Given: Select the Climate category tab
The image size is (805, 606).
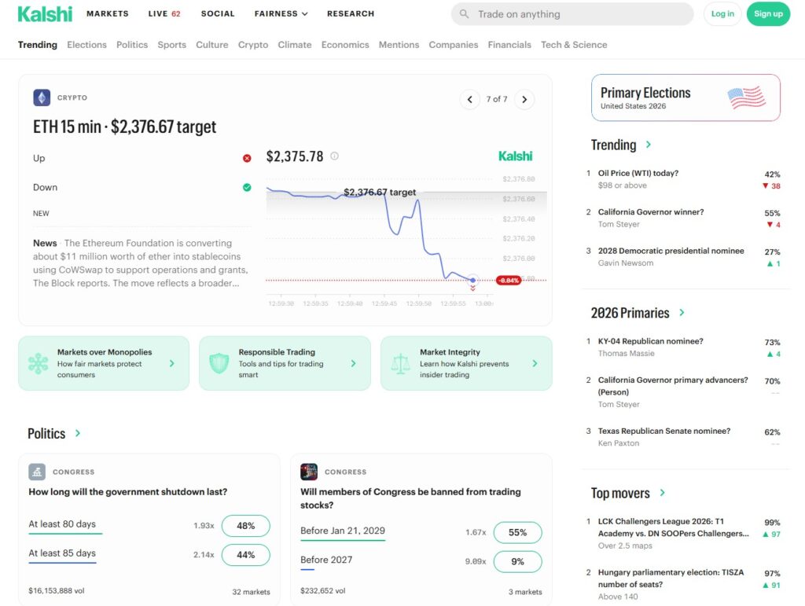Looking at the screenshot, I should (295, 45).
